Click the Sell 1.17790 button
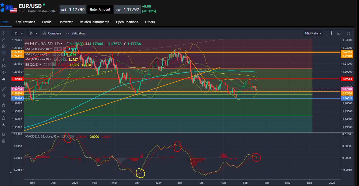Screen dimensions: 359x186 click(73, 10)
